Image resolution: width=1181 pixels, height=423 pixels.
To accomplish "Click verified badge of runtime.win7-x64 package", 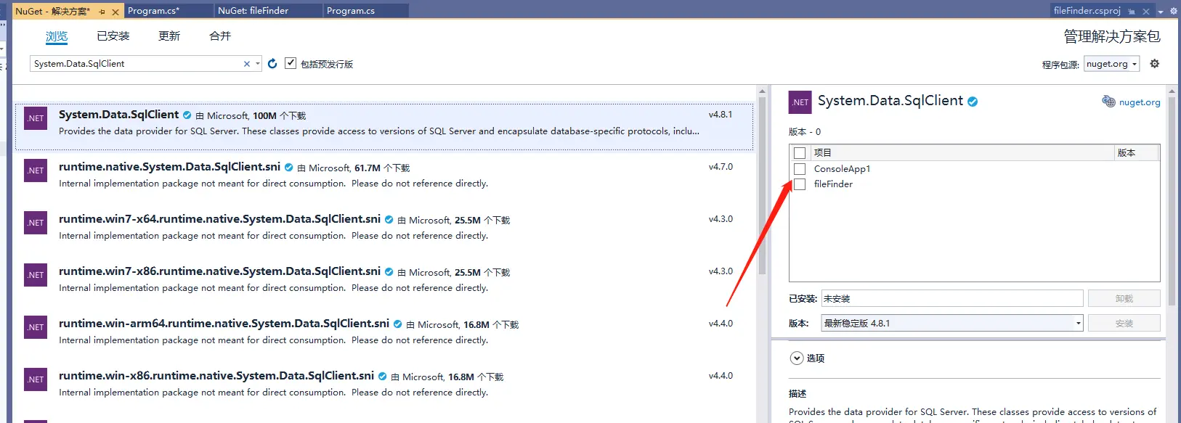I will pyautogui.click(x=389, y=220).
